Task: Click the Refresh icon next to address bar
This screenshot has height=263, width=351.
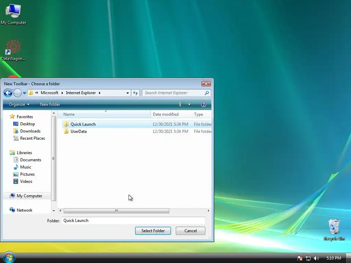Action: [x=135, y=93]
